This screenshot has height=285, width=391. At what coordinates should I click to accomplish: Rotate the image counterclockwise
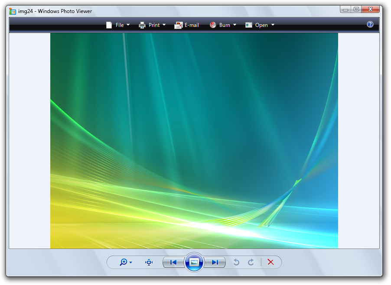coord(236,262)
